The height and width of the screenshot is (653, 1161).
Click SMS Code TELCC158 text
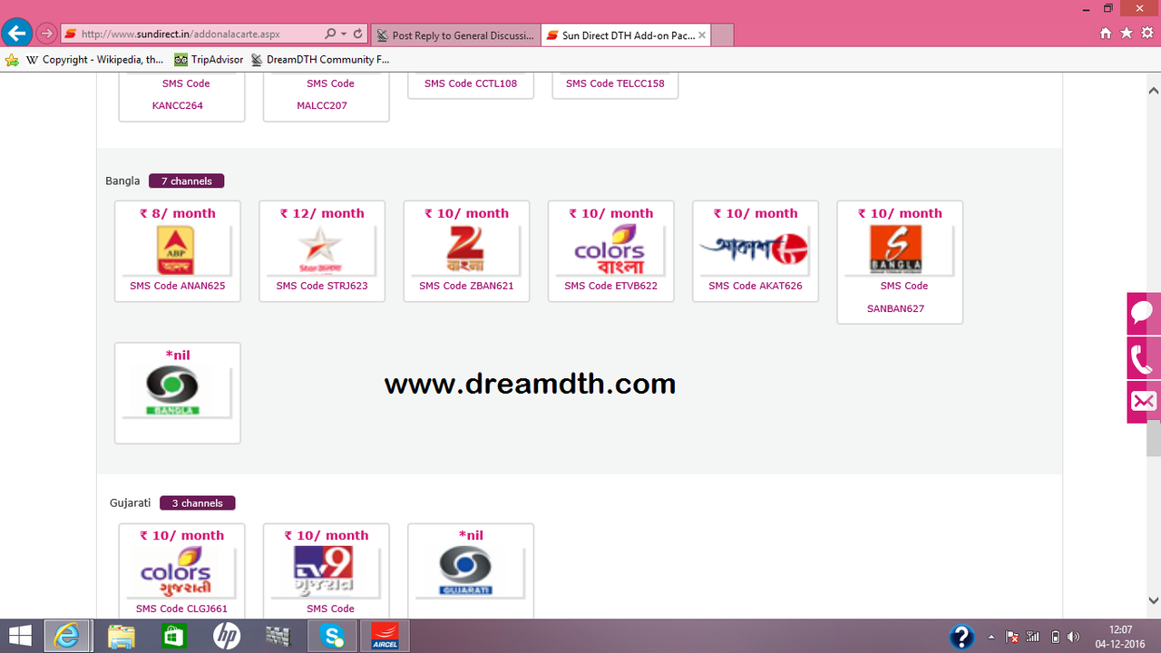click(x=615, y=83)
